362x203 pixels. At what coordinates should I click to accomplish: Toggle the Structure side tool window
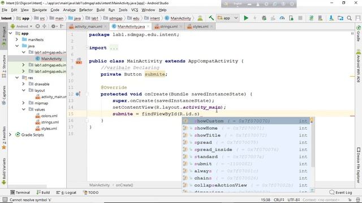pyautogui.click(x=4, y=67)
